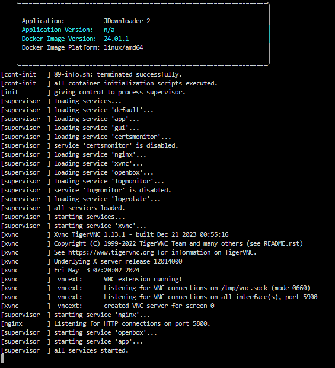
Task: Click the 'VNC extension running!' text
Action: coord(143,280)
